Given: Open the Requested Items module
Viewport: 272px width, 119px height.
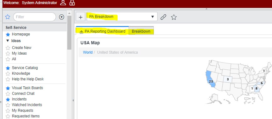Looking at the screenshot, I should click(x=26, y=116).
